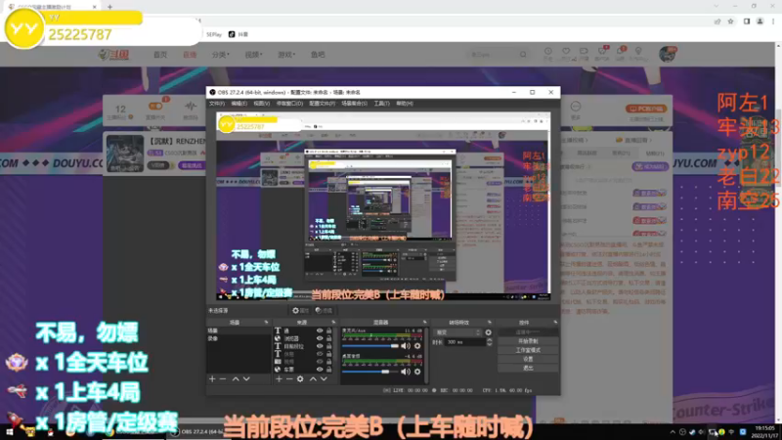Toggle lock on the 车票 source
Image resolution: width=782 pixels, height=440 pixels.
tap(328, 370)
